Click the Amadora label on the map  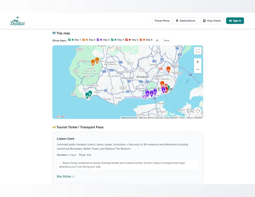[x=142, y=77]
